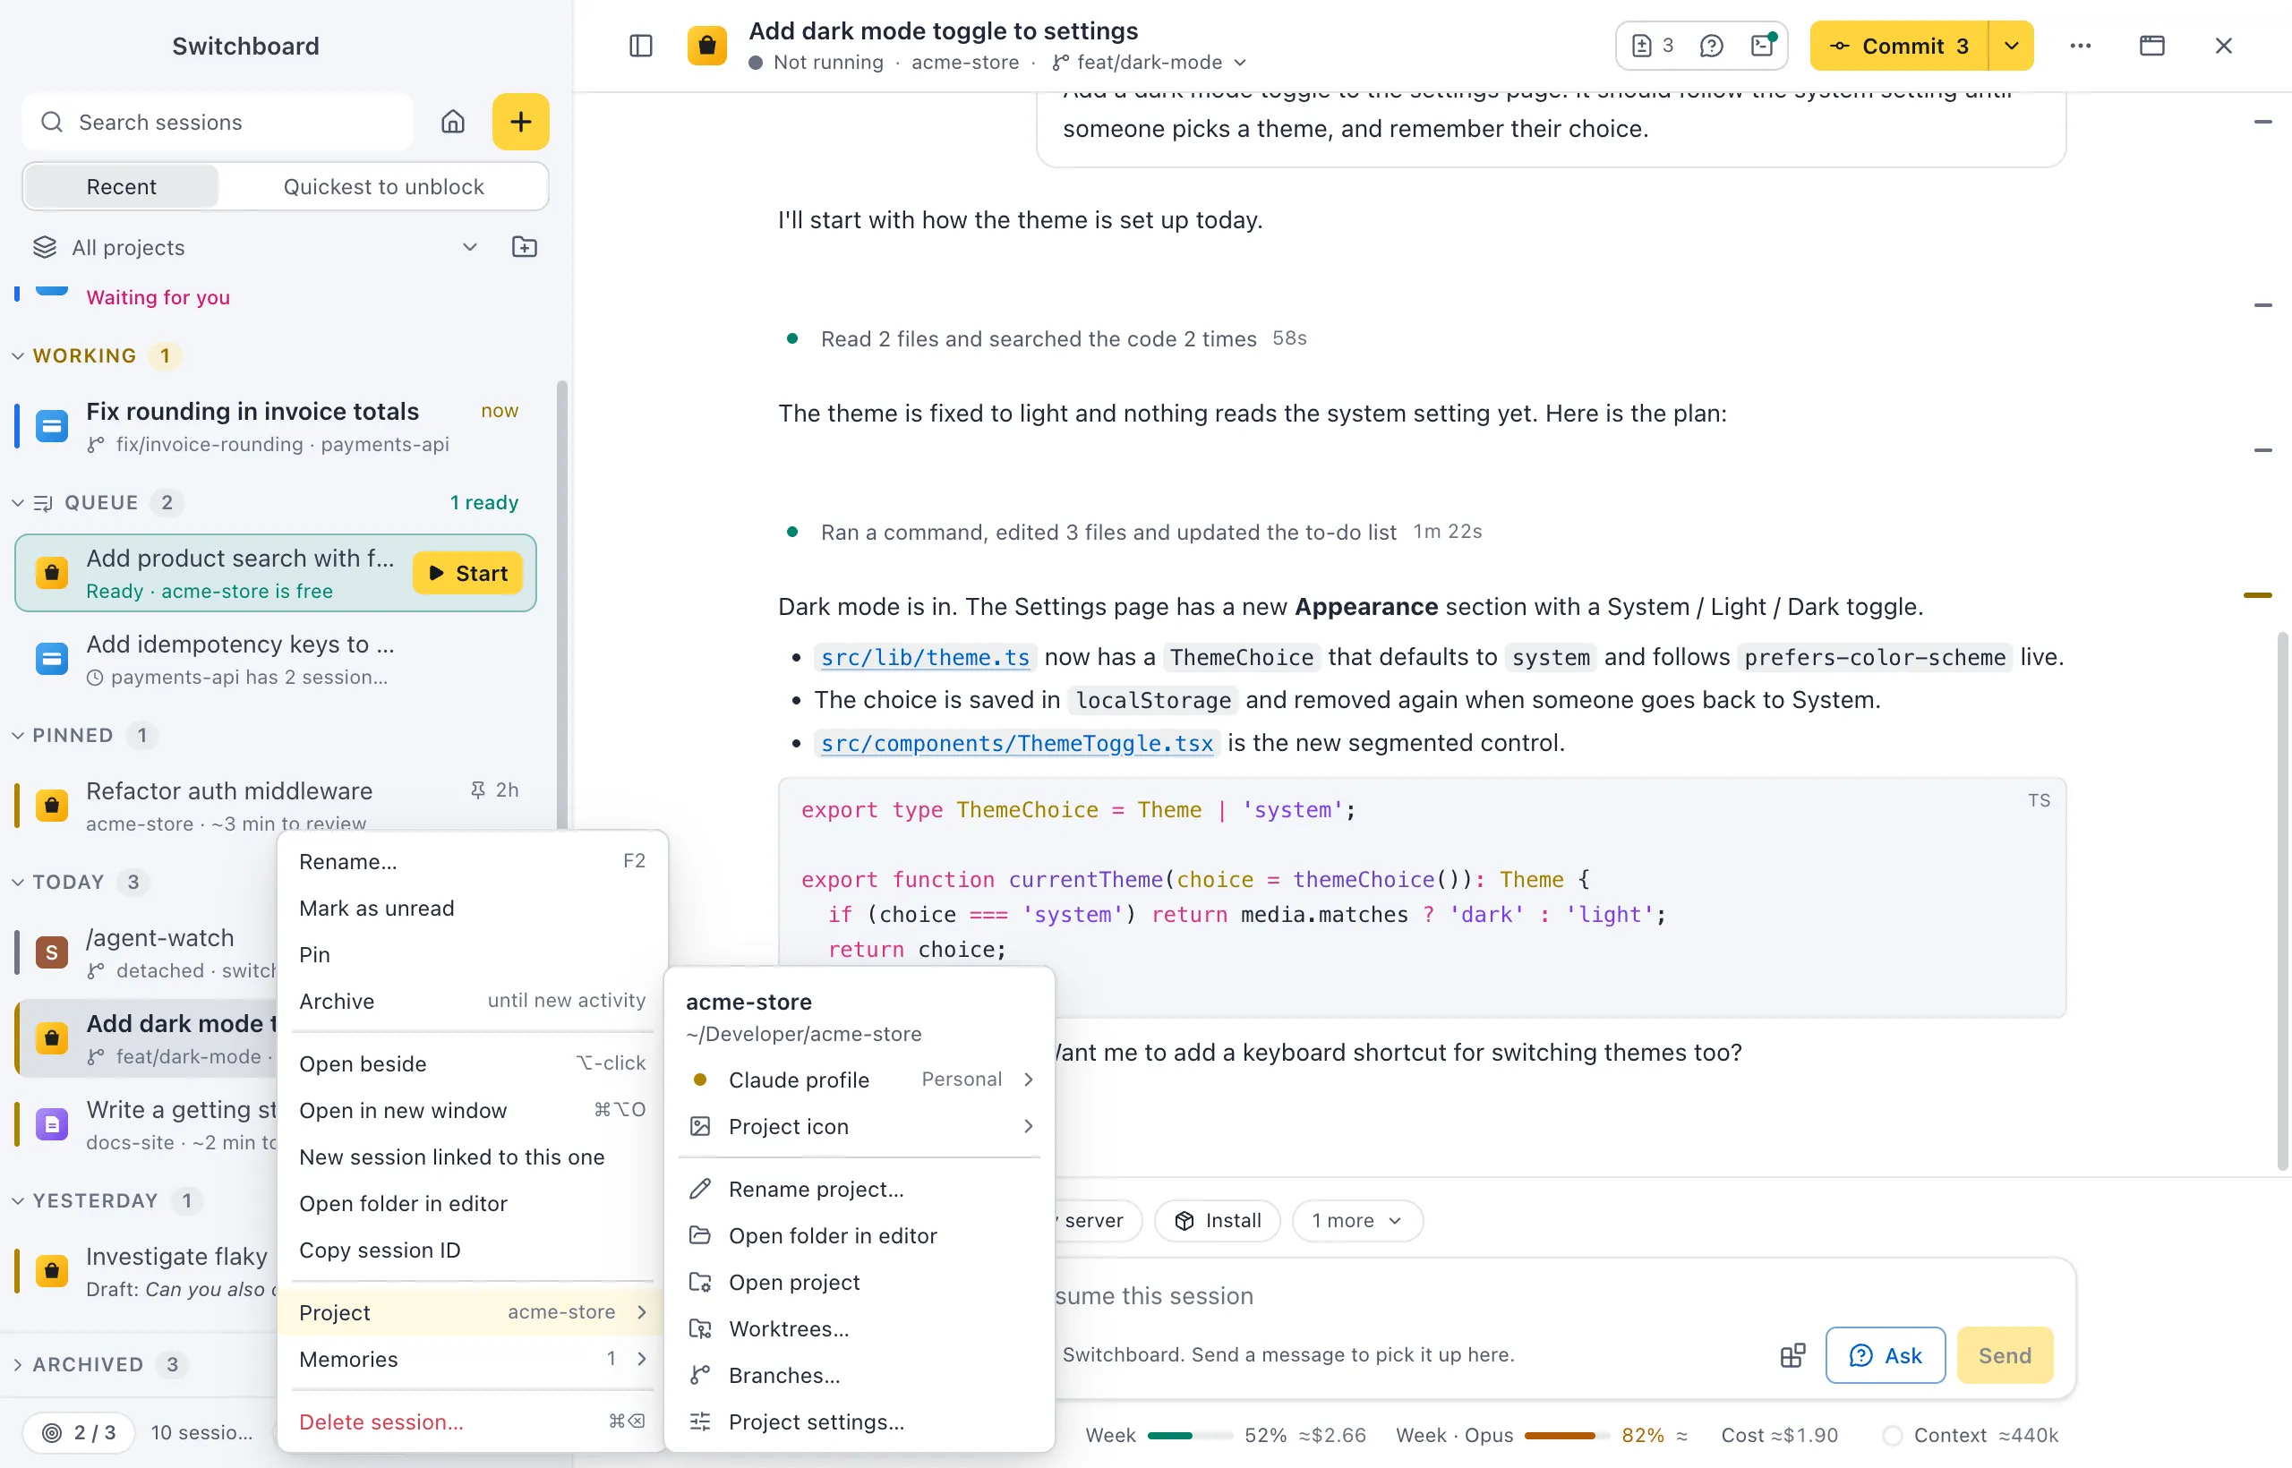Collapse the PINNED section
The width and height of the screenshot is (2292, 1468).
coord(18,735)
